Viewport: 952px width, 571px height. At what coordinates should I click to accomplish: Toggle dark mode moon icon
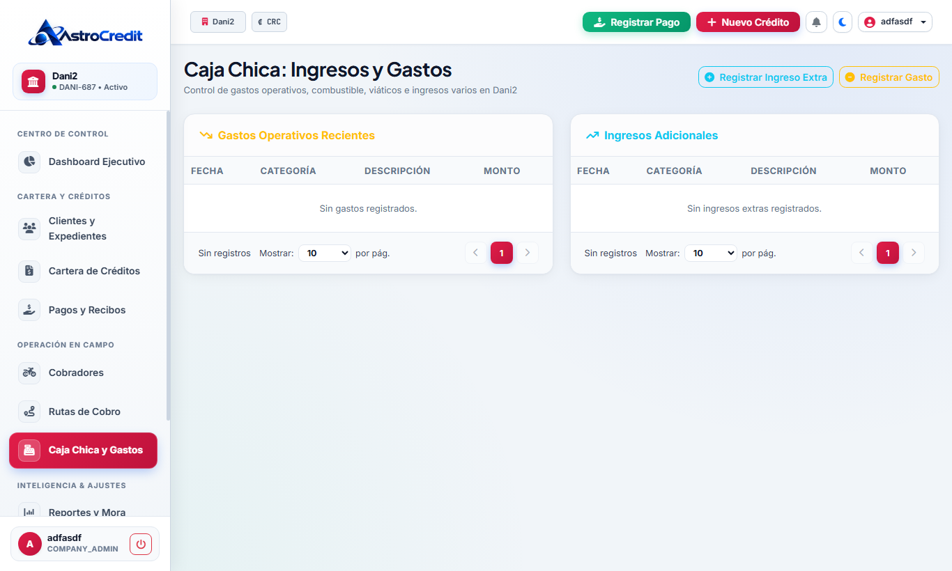click(x=843, y=22)
